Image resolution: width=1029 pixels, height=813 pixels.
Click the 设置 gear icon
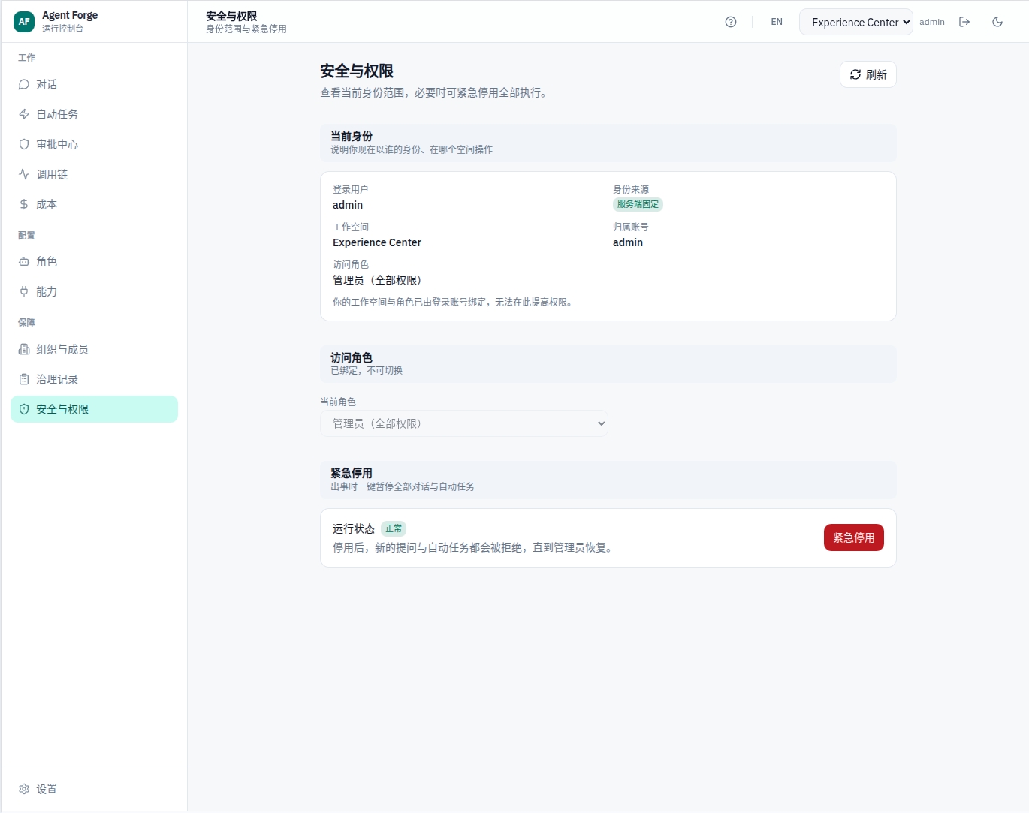pos(24,790)
